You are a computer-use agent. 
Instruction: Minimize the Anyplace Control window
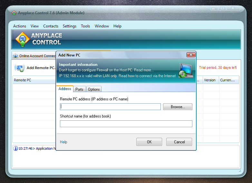tap(214, 8)
